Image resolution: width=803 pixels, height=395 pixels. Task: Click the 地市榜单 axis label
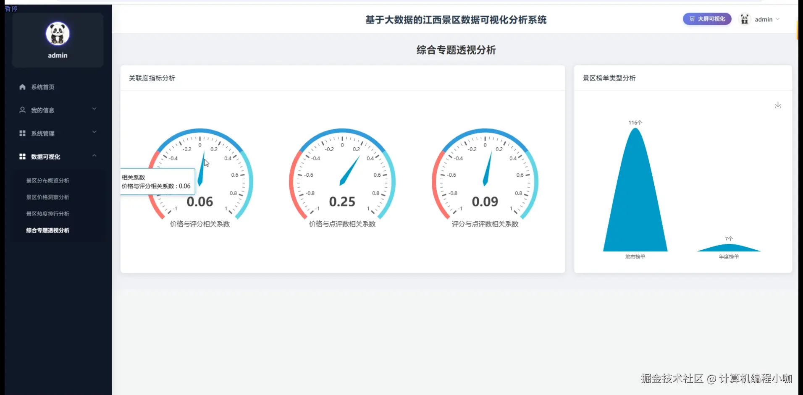point(635,256)
